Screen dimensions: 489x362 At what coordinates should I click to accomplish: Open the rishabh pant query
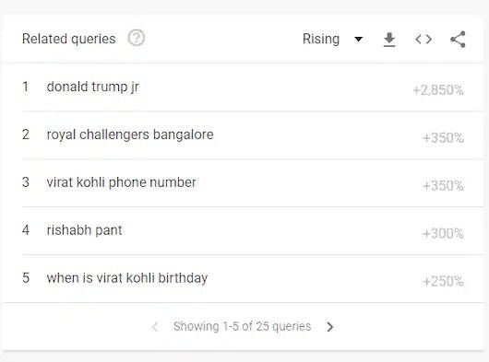pyautogui.click(x=84, y=230)
